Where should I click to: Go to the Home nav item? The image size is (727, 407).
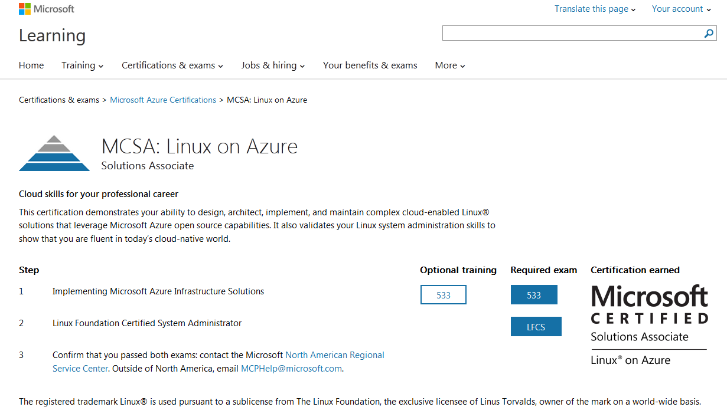click(x=31, y=65)
